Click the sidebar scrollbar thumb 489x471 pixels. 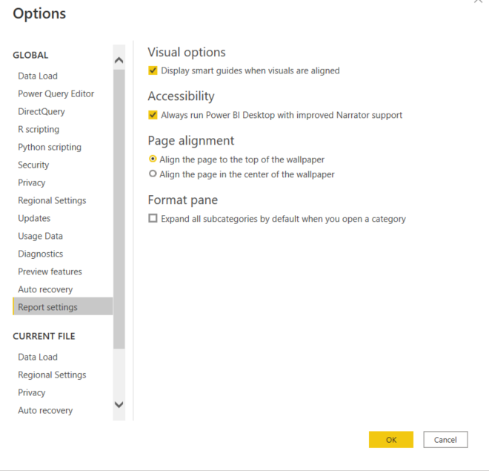tap(119, 208)
